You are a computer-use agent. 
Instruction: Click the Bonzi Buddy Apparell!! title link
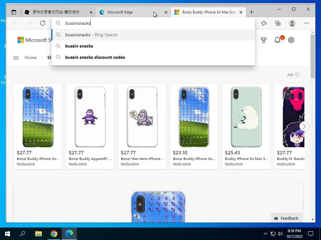tap(90, 159)
